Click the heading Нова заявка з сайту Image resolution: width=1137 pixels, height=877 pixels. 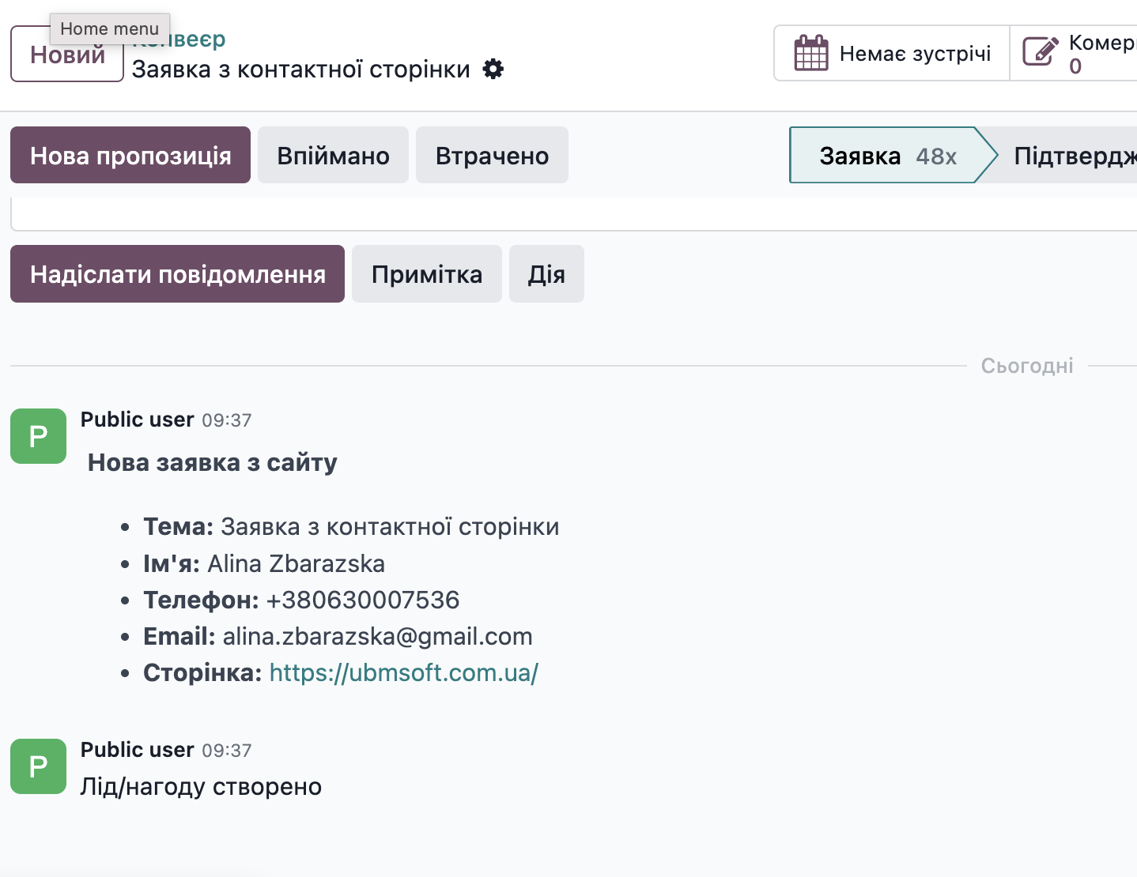[213, 462]
